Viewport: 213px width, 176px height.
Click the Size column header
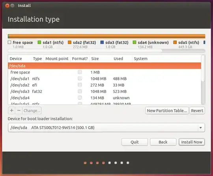point(101,59)
